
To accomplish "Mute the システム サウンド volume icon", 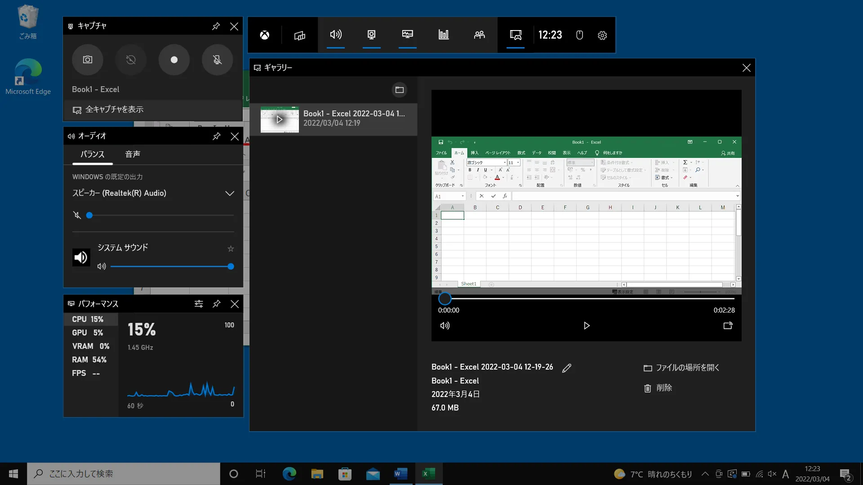I will point(102,266).
